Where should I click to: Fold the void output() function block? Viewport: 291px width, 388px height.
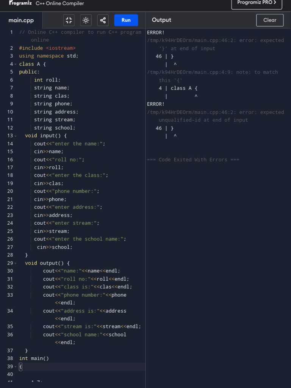[x=15, y=263]
